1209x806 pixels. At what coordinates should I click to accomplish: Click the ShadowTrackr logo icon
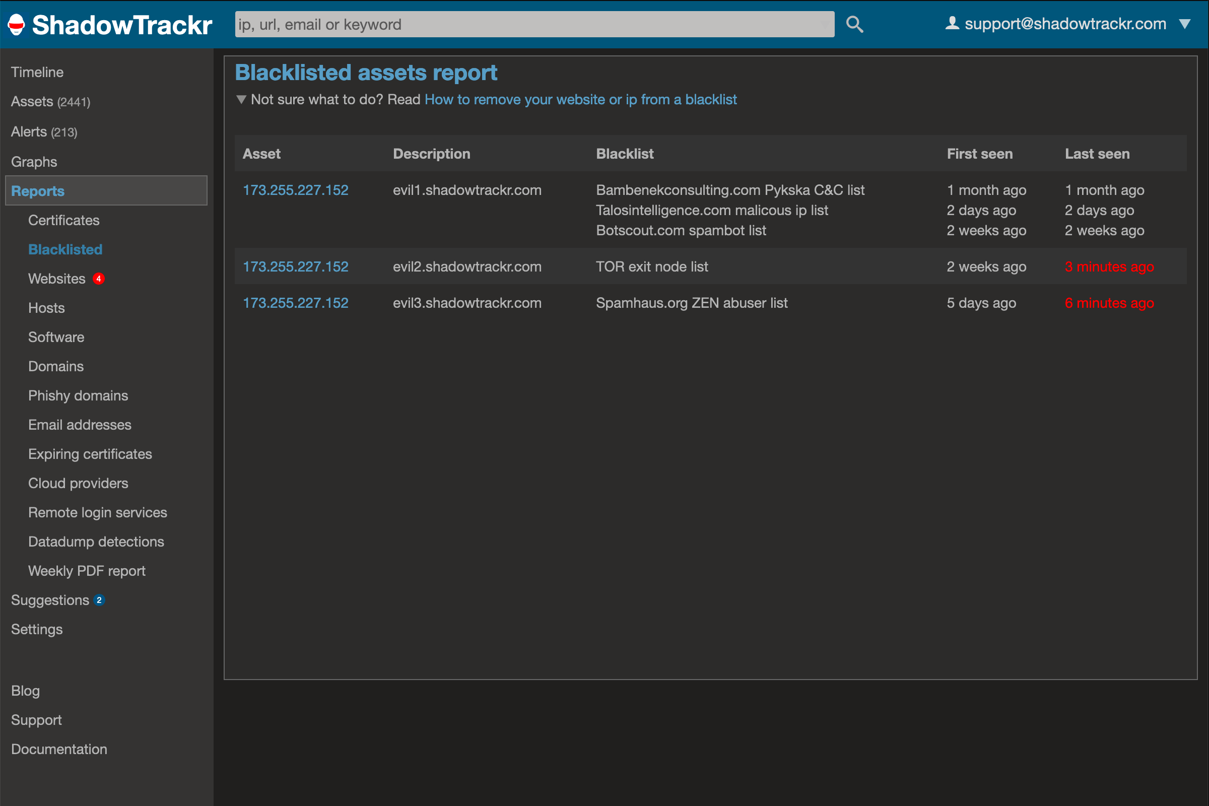[x=16, y=23]
